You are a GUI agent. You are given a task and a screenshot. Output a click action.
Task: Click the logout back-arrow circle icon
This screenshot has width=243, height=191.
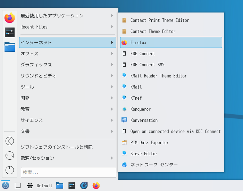pyautogui.click(x=10, y=141)
